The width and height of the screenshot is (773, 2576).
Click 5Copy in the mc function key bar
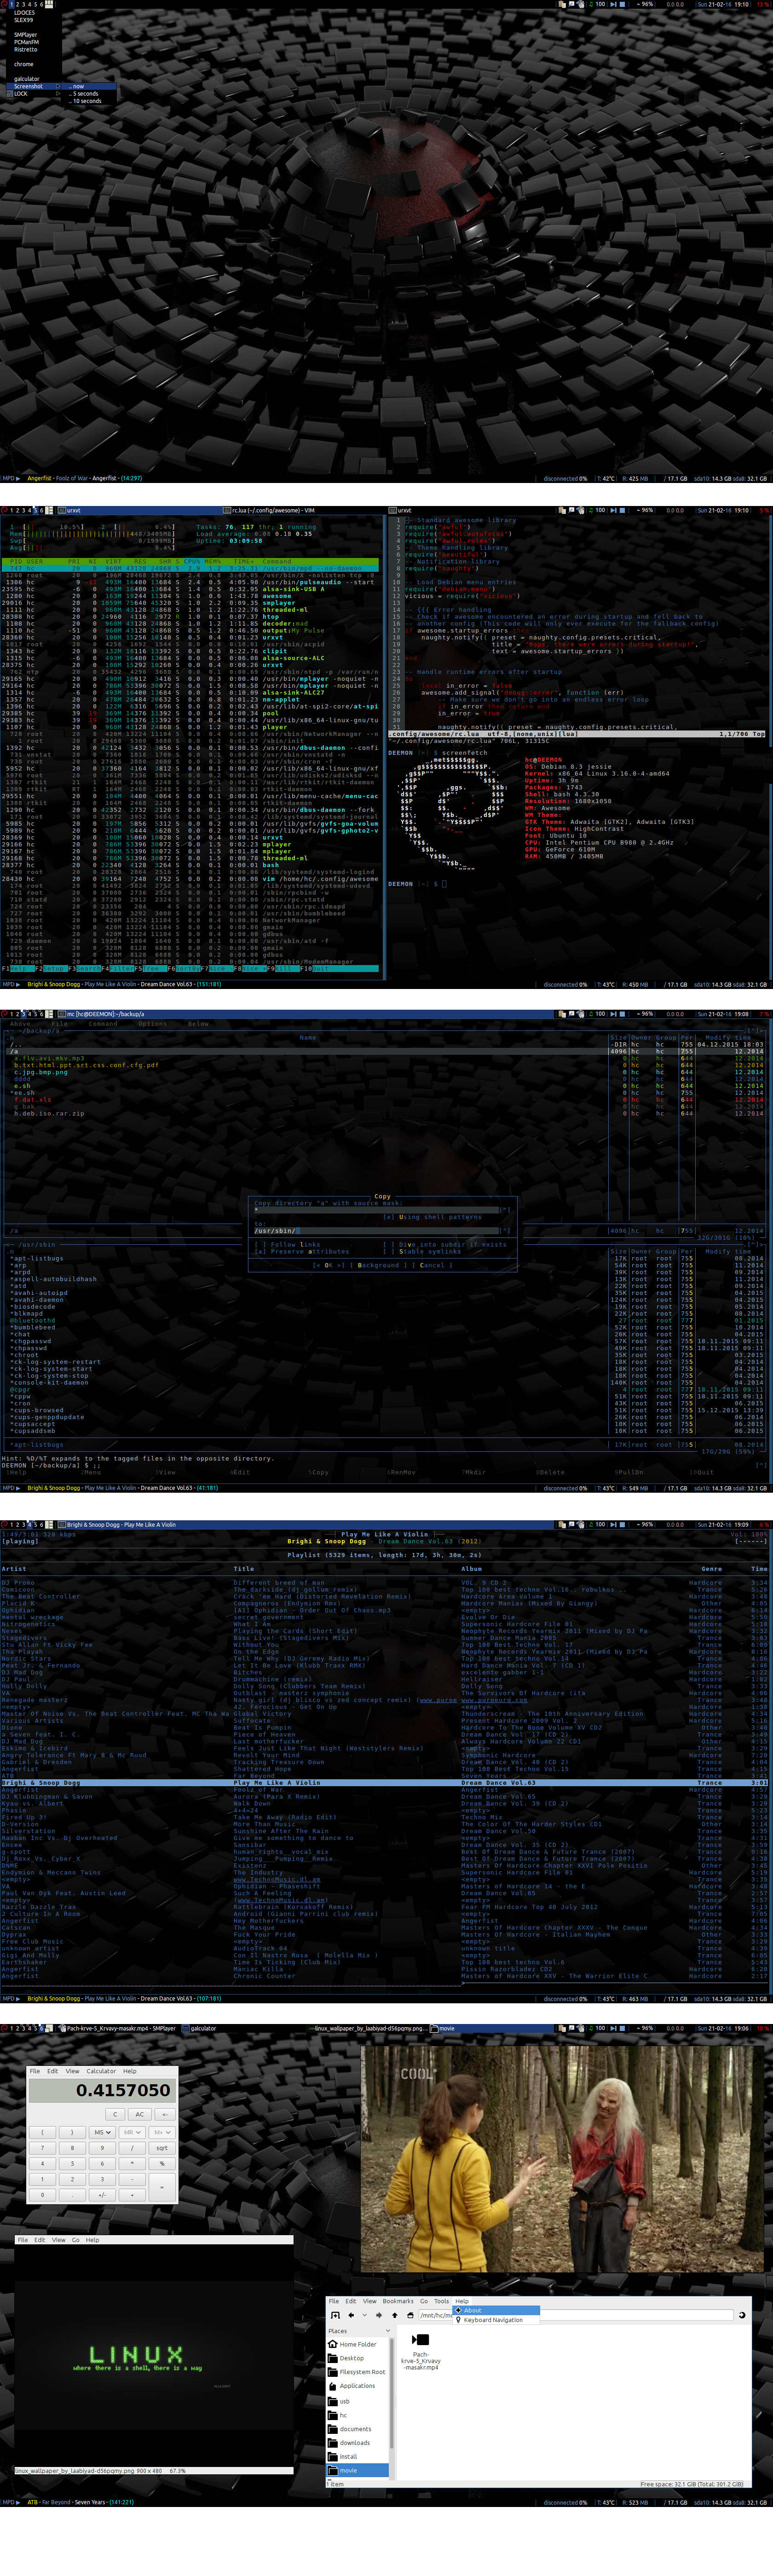tap(318, 1472)
